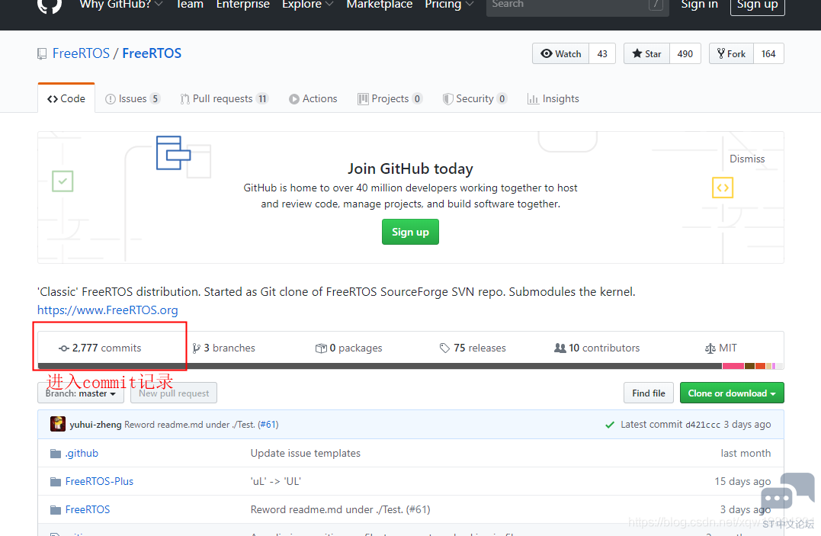821x536 pixels.
Task: Open the Clone or download dropdown
Action: point(732,393)
